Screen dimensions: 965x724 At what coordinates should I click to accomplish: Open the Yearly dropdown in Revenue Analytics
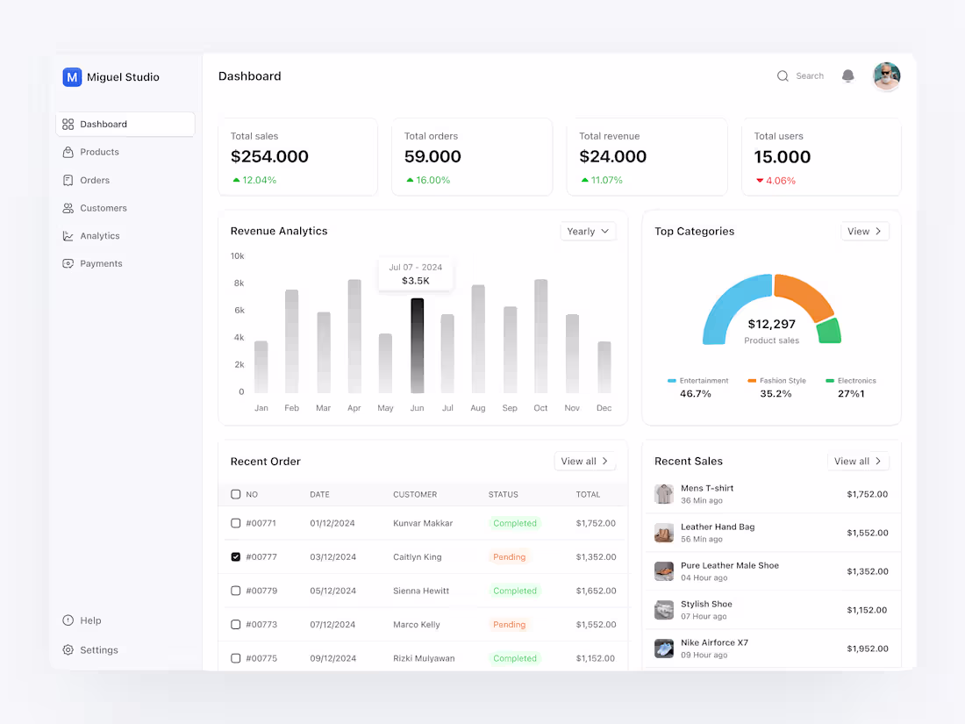pyautogui.click(x=587, y=231)
